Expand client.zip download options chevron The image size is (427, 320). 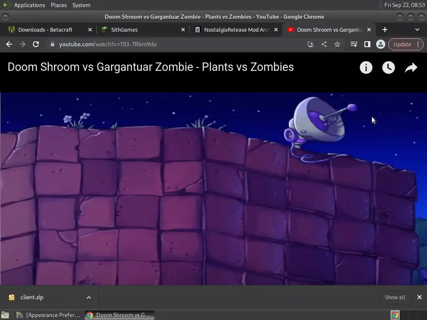(x=89, y=297)
